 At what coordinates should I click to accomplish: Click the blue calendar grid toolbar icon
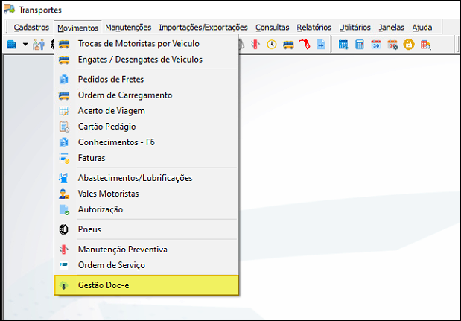(343, 45)
